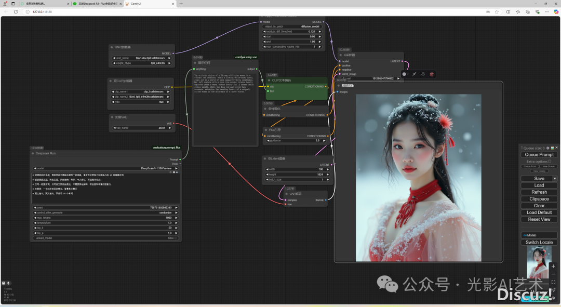The image size is (561, 307).
Task: Open the Copilot icon in browser toolbar
Action: pos(556,12)
